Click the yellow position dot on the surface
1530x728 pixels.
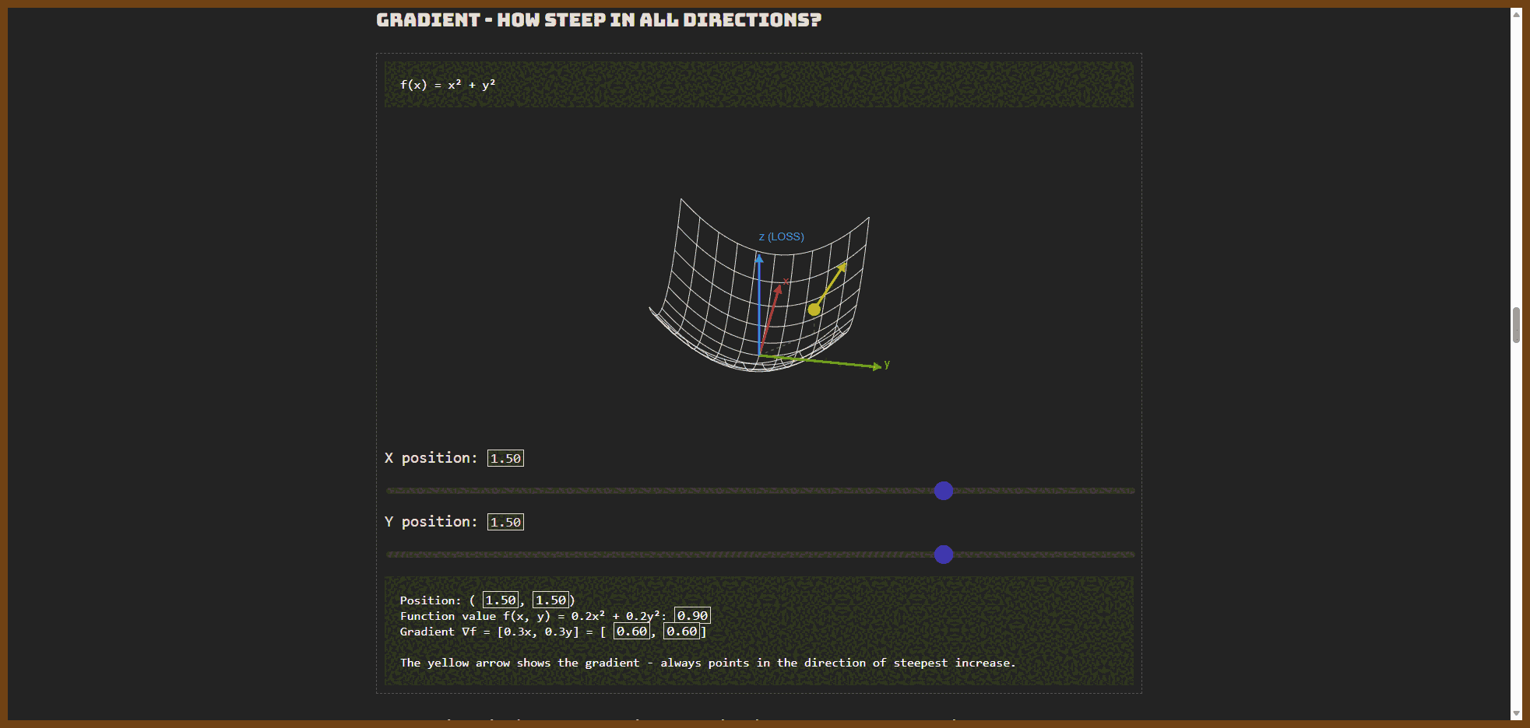coord(814,310)
